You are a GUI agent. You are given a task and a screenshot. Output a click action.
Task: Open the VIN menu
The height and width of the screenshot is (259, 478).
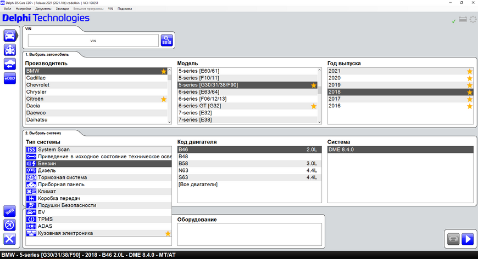[x=110, y=9]
